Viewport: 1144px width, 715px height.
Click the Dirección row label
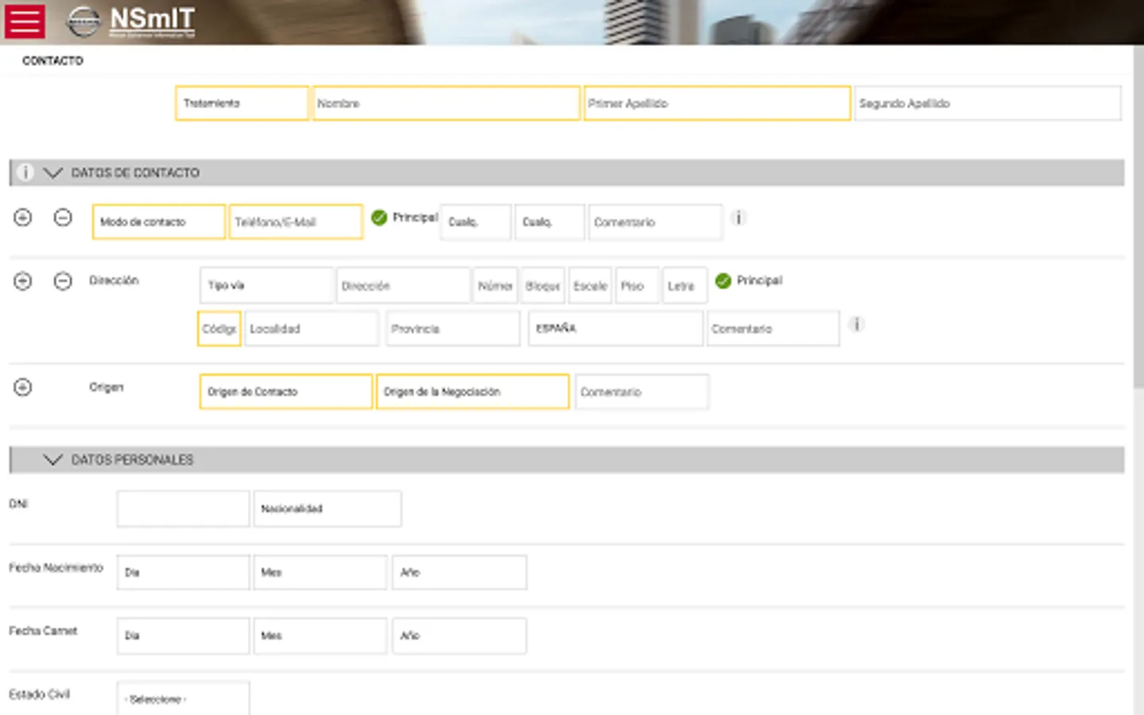tap(114, 280)
